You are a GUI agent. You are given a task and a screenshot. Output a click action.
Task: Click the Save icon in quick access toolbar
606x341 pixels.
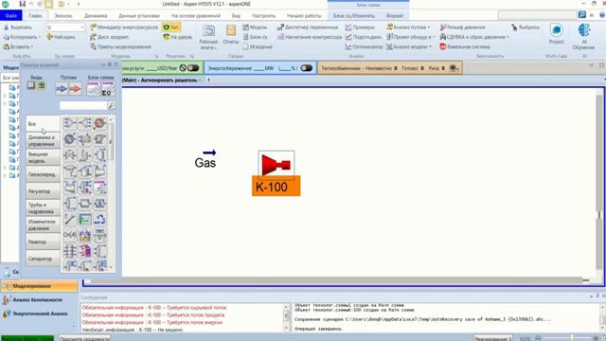[23, 4]
